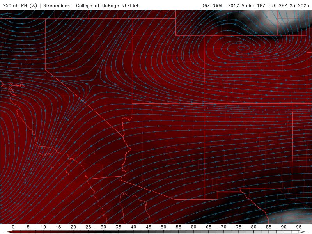Click the '55' label on color scale
Image resolution: width=312 pixels, height=234 pixels.
179,227
